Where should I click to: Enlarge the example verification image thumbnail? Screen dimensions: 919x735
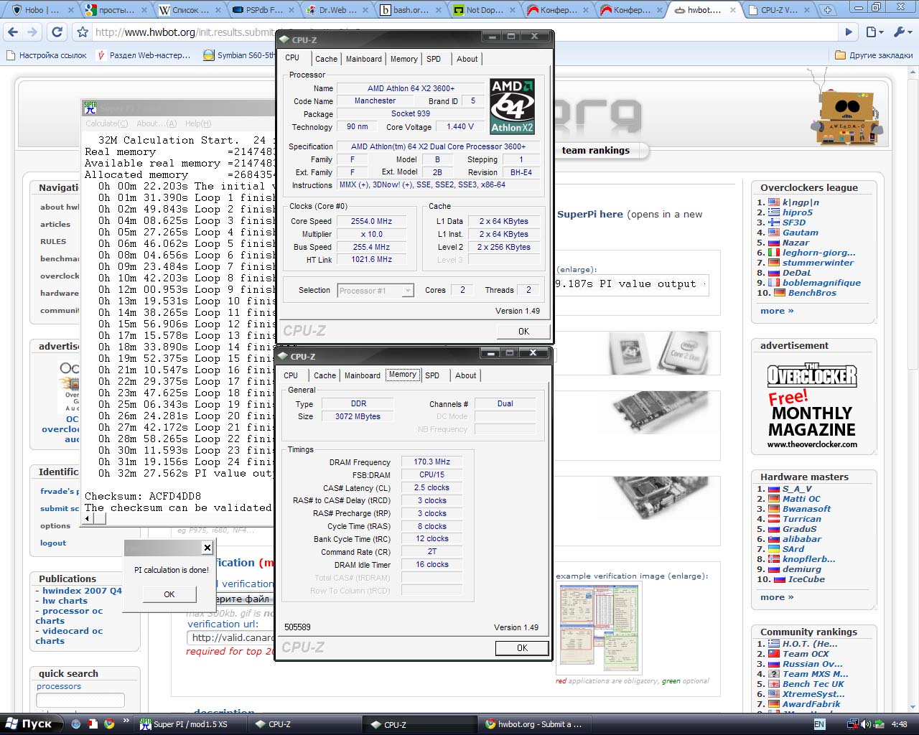point(598,629)
